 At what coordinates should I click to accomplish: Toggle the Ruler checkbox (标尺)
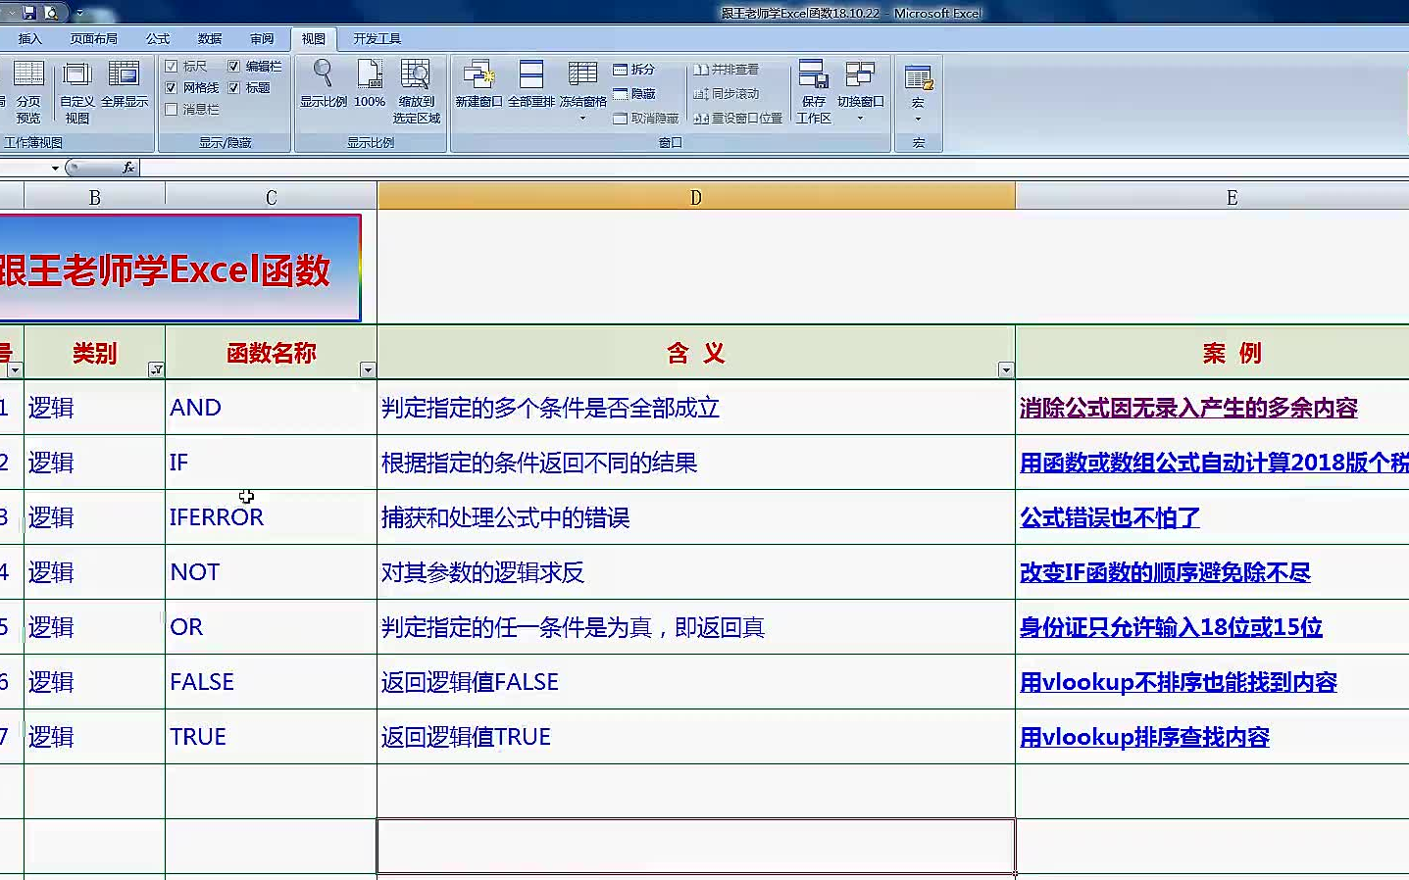pos(172,66)
